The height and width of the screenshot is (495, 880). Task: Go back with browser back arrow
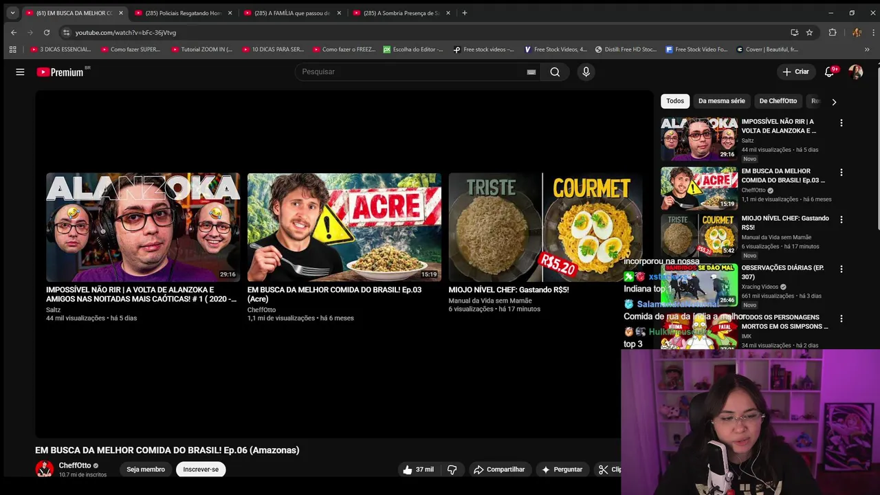(x=14, y=32)
